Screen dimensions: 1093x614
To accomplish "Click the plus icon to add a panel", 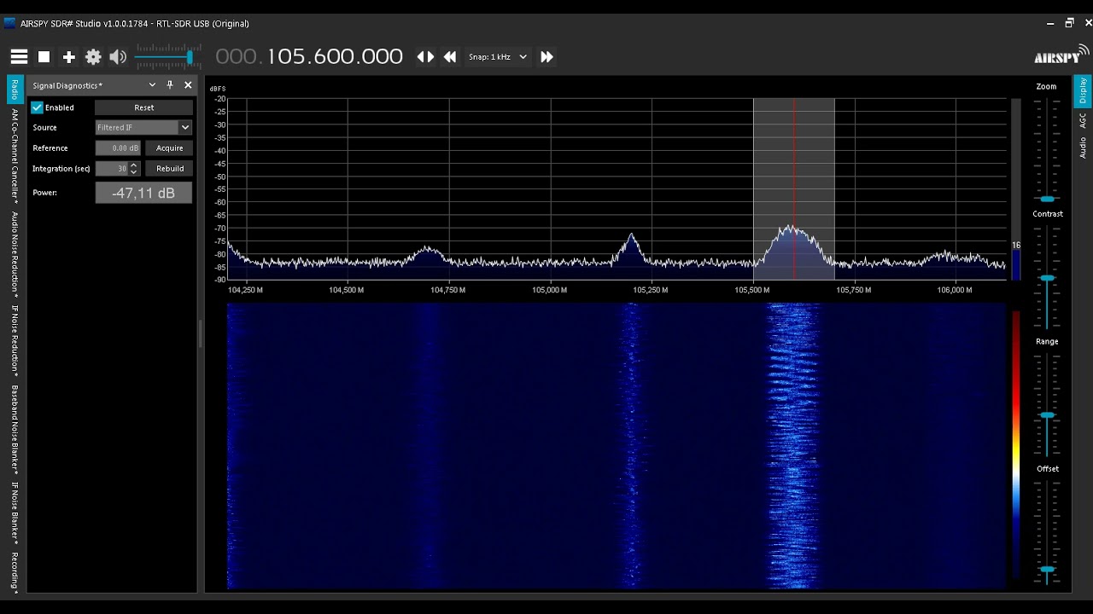I will [69, 57].
